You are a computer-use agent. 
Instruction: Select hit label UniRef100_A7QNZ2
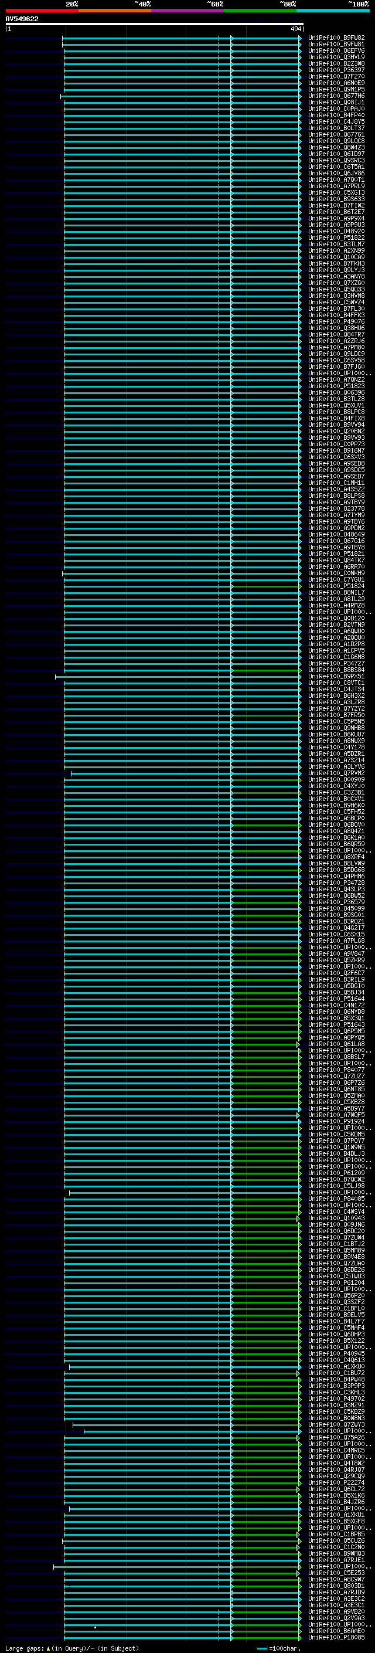[336, 380]
